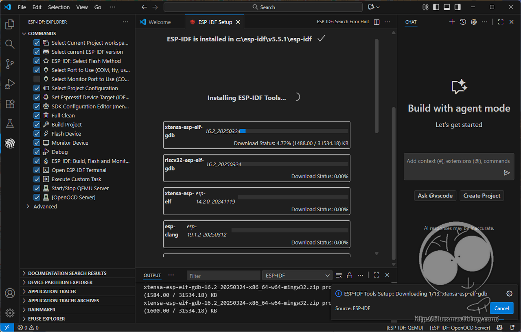Open chat settings gear
Image resolution: width=521 pixels, height=332 pixels.
point(474,22)
